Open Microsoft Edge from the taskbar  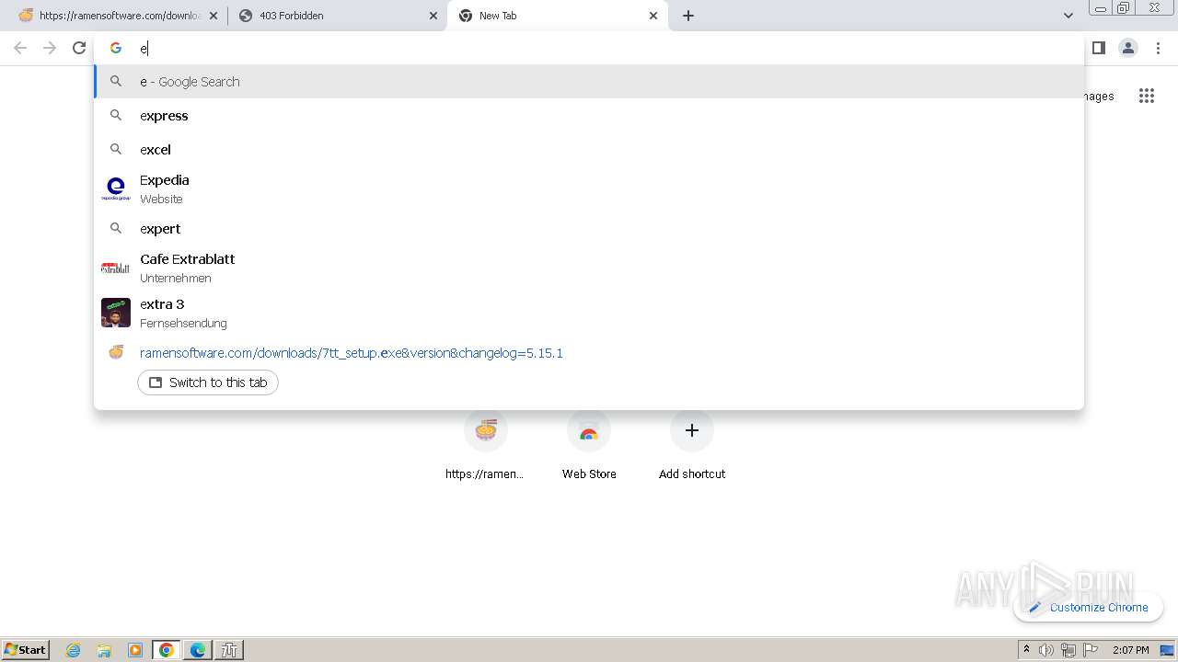pyautogui.click(x=198, y=650)
